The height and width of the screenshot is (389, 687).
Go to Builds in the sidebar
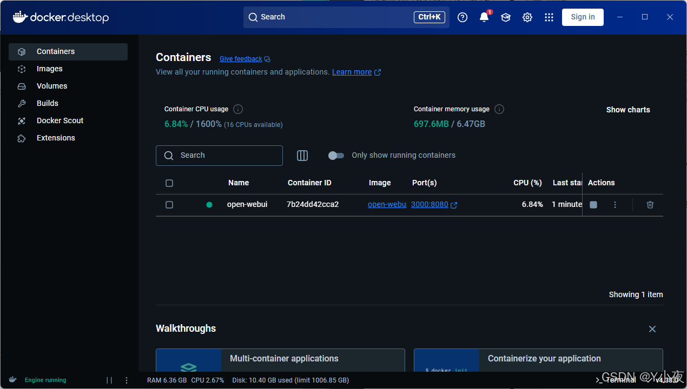tap(68, 104)
